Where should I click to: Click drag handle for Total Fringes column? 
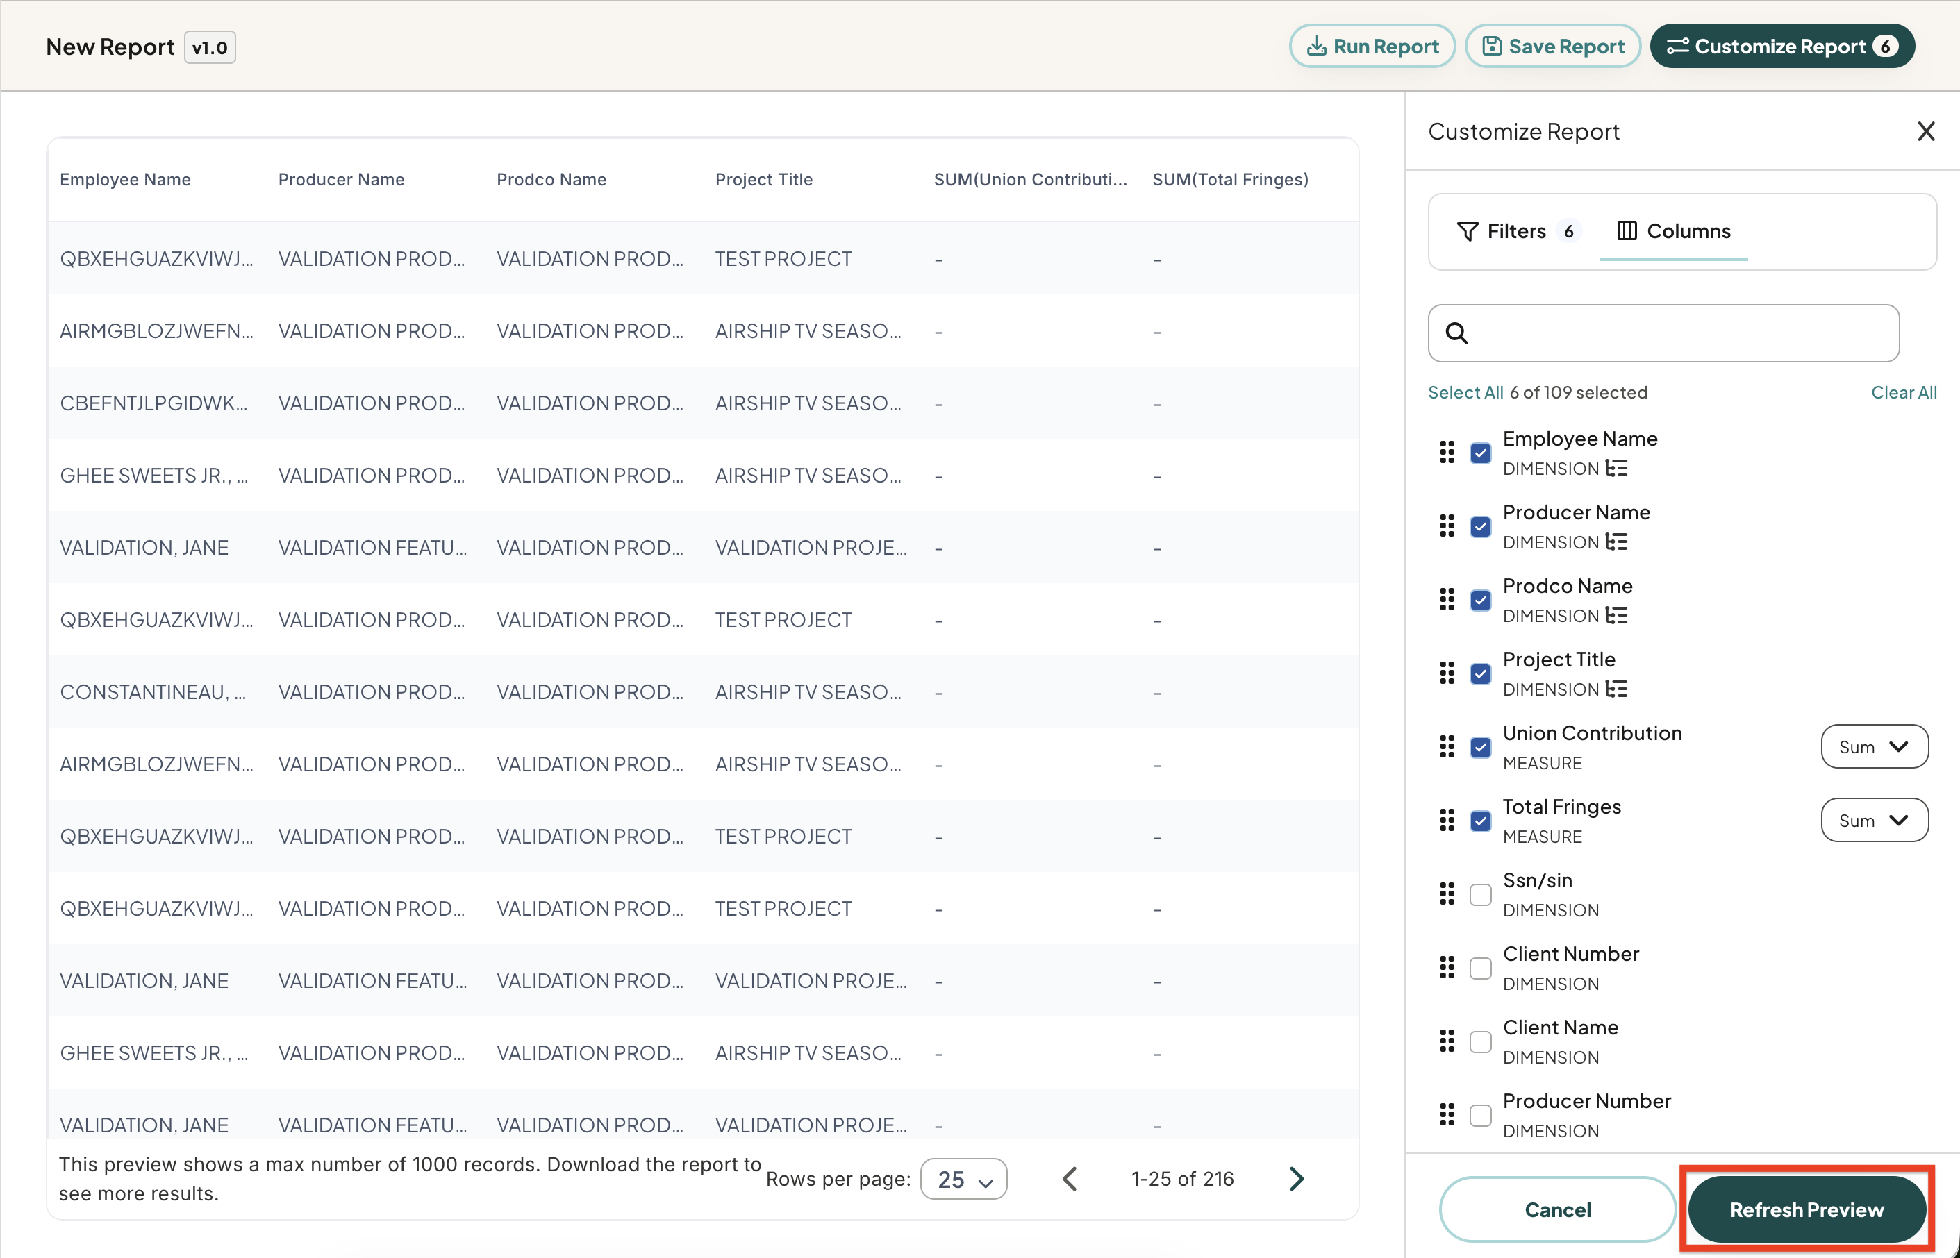tap(1447, 820)
